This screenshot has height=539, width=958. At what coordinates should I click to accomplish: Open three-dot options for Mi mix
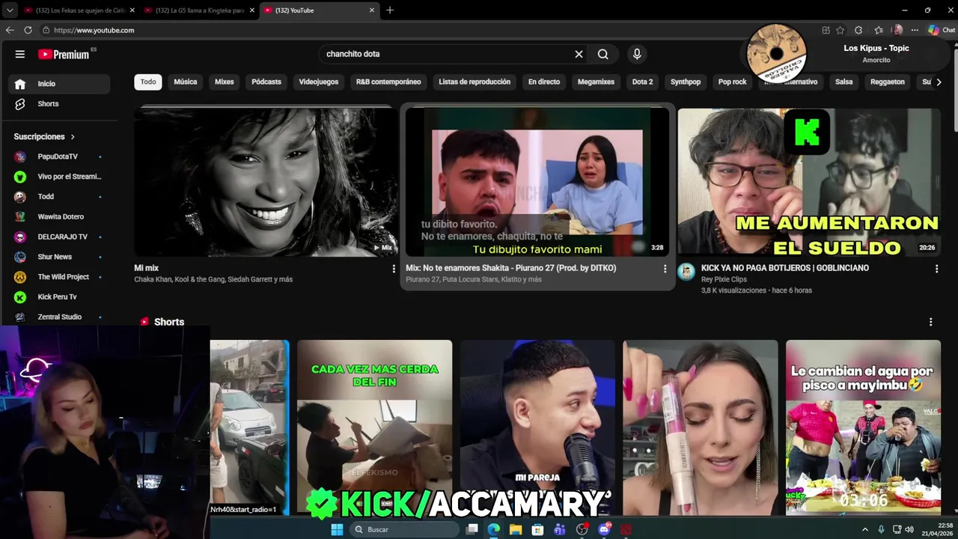[x=394, y=269]
